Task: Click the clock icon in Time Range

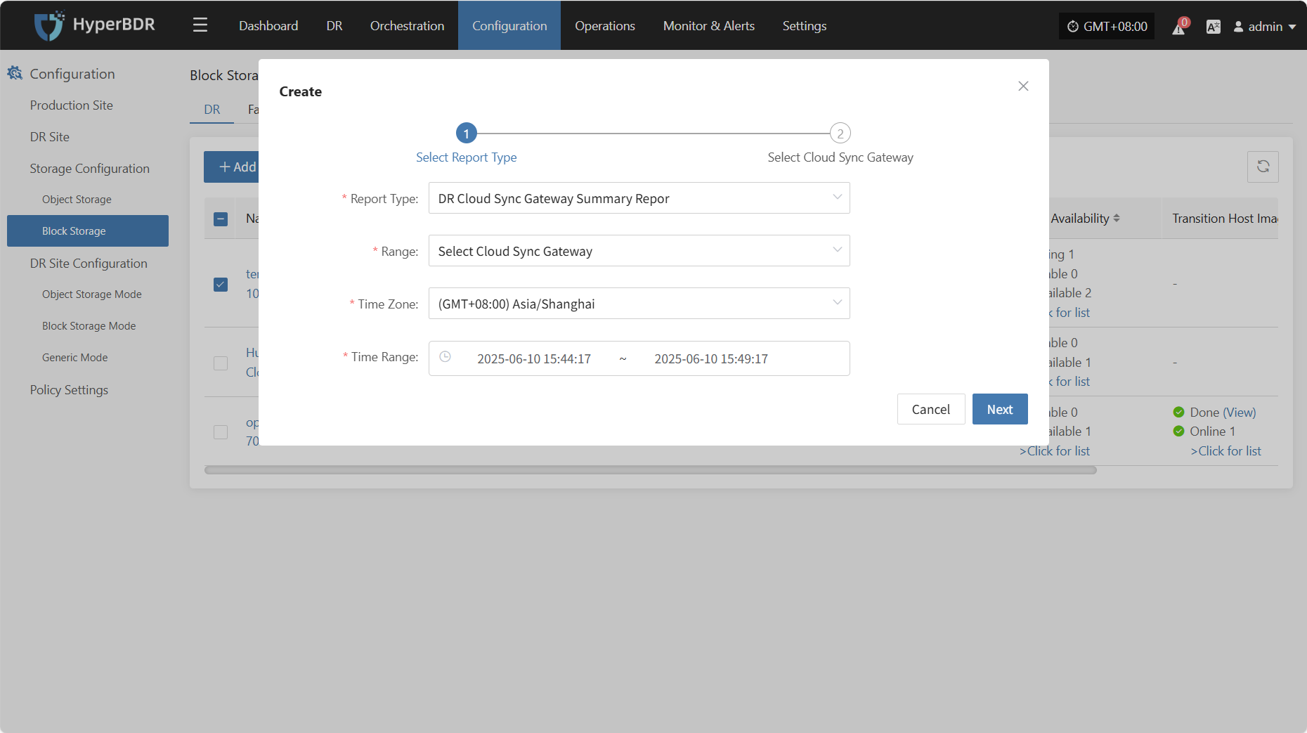Action: click(445, 357)
